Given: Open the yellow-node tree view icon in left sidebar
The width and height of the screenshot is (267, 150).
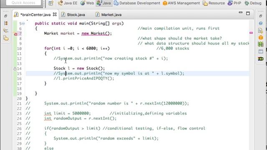Looking at the screenshot, I should (x=6, y=31).
